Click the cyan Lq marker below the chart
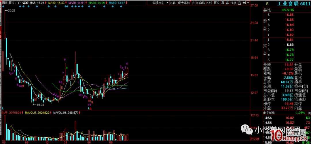The image size is (311, 144). [x=90, y=109]
